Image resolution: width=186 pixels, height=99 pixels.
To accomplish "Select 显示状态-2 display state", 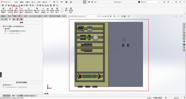I will (8, 85).
